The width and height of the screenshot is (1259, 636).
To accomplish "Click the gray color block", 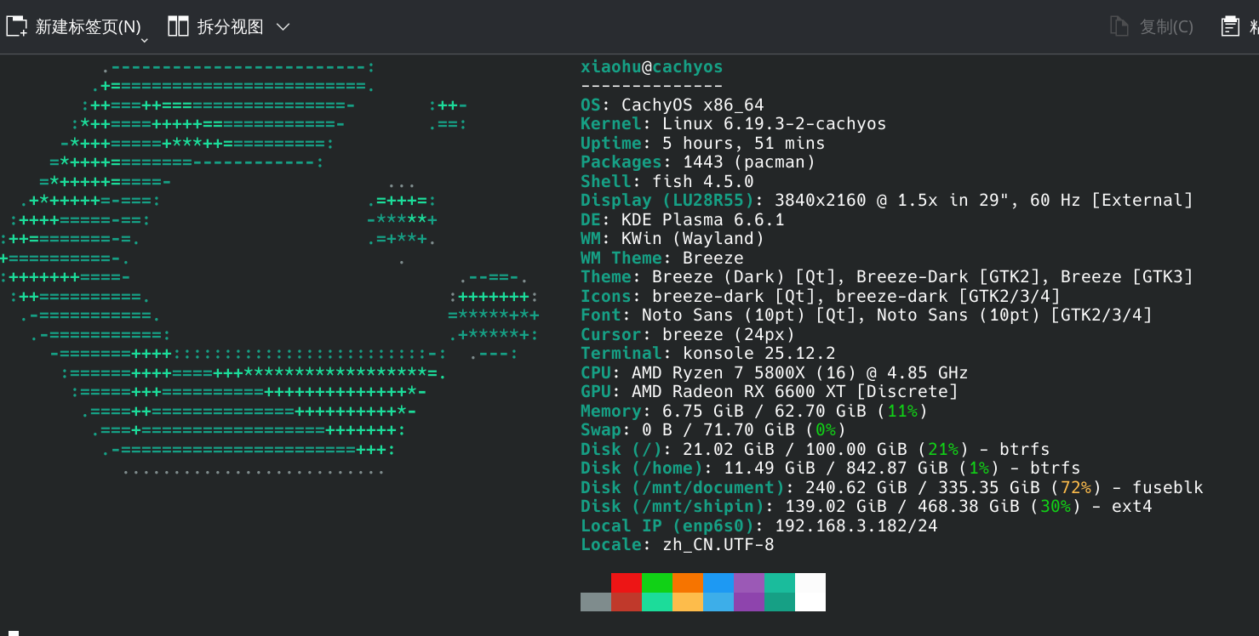I will 596,602.
